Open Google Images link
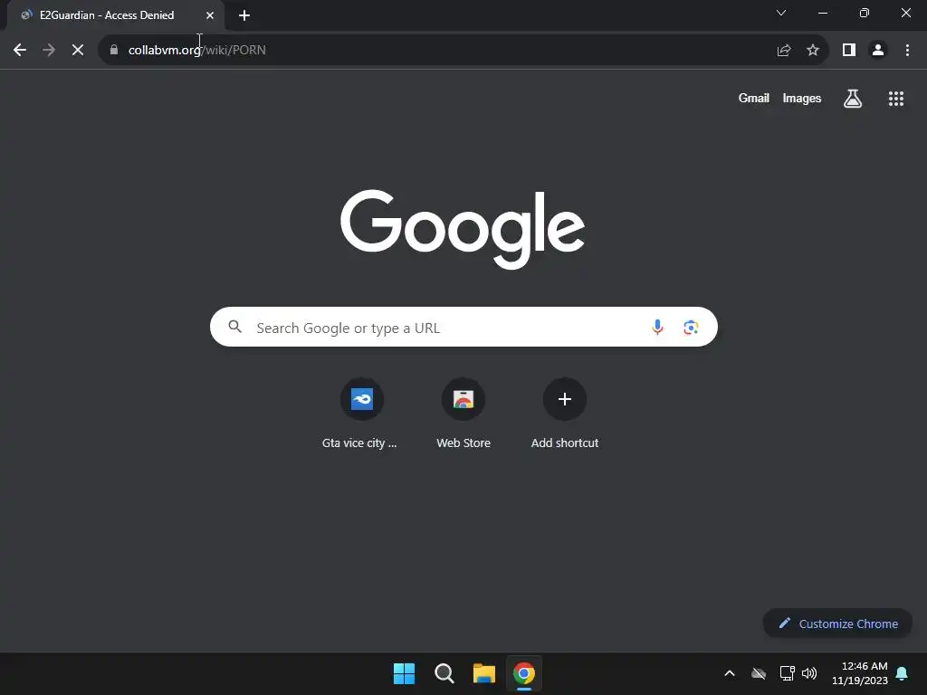This screenshot has height=695, width=927. (802, 98)
